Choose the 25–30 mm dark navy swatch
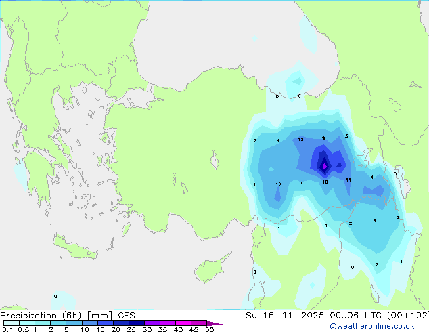The height and width of the screenshot is (332, 429). (x=136, y=323)
